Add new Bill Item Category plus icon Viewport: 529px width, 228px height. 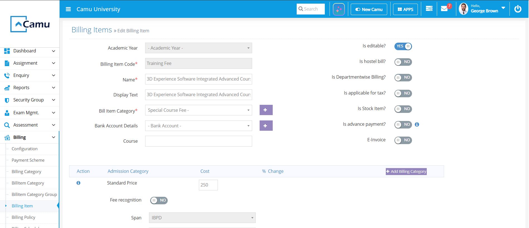[266, 110]
